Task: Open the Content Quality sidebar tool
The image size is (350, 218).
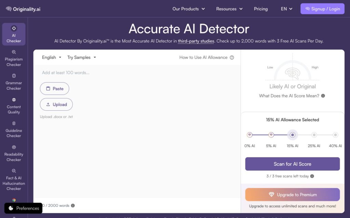Action: click(x=14, y=106)
